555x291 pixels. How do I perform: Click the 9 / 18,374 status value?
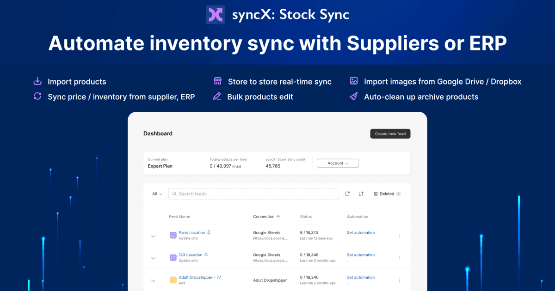click(x=309, y=233)
